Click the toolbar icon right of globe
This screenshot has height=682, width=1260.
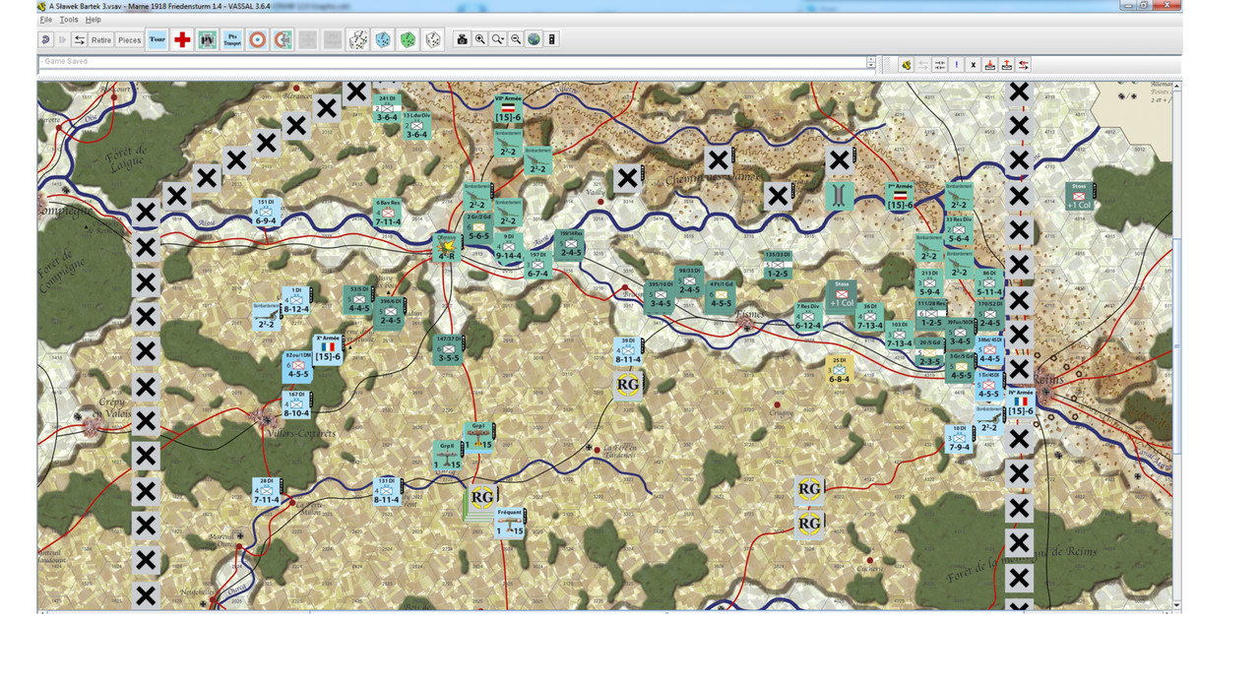pos(552,39)
